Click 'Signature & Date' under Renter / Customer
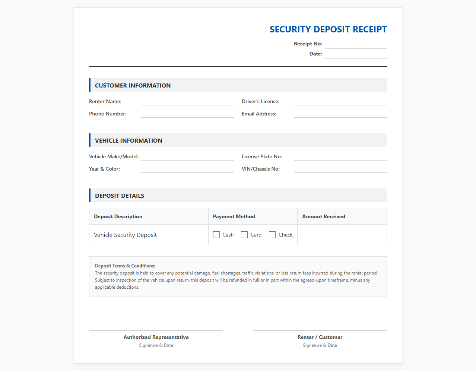The width and height of the screenshot is (476, 371). pyautogui.click(x=320, y=345)
